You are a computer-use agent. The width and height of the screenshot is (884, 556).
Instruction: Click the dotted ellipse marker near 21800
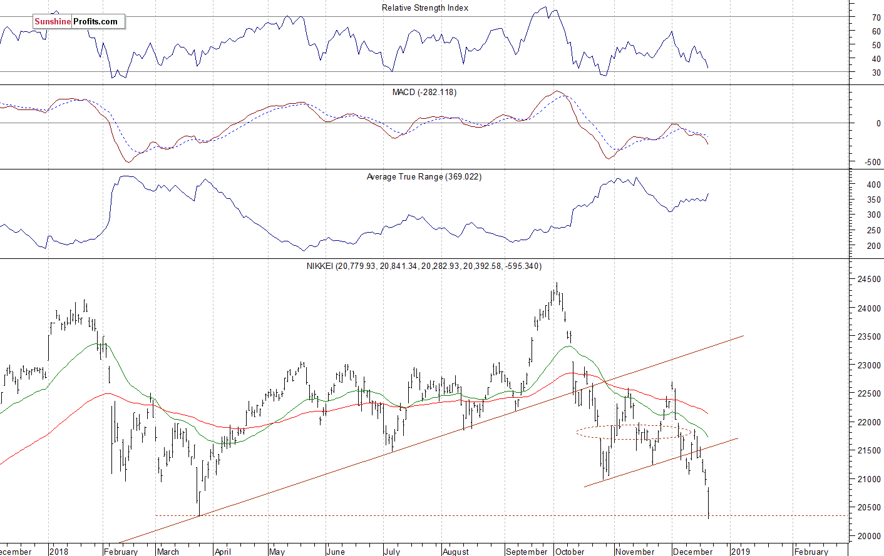(x=634, y=432)
